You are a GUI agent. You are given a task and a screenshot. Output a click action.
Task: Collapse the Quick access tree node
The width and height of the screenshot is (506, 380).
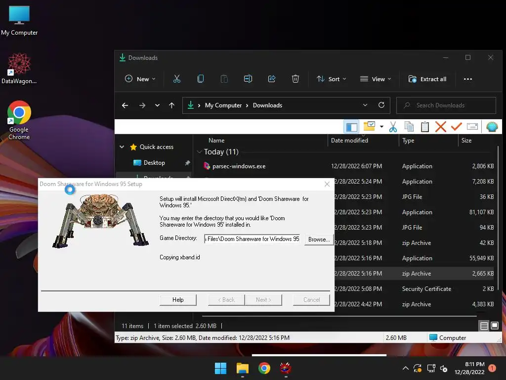122,146
